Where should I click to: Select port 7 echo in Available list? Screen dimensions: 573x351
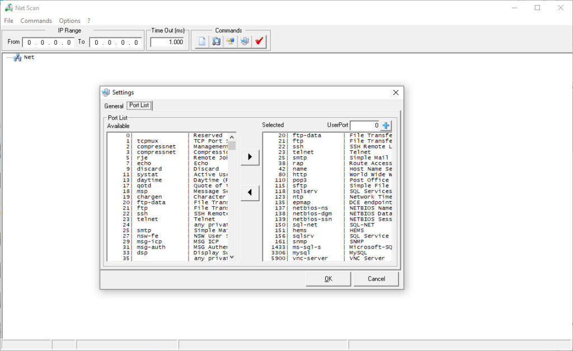tap(168, 163)
